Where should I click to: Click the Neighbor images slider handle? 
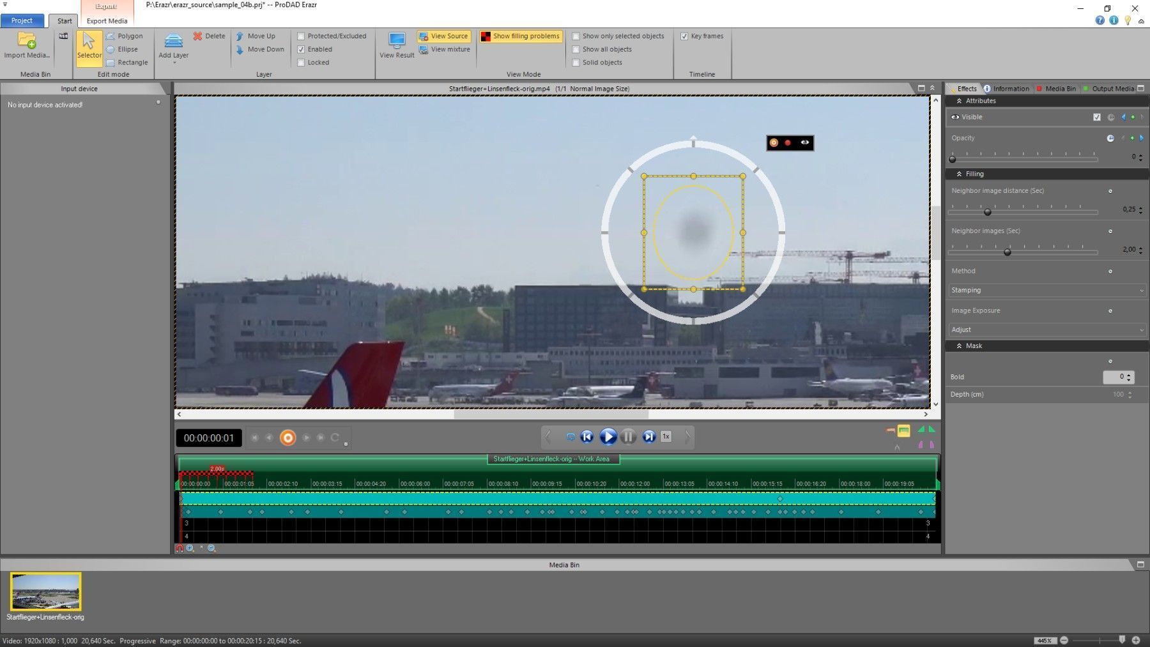pyautogui.click(x=1008, y=252)
